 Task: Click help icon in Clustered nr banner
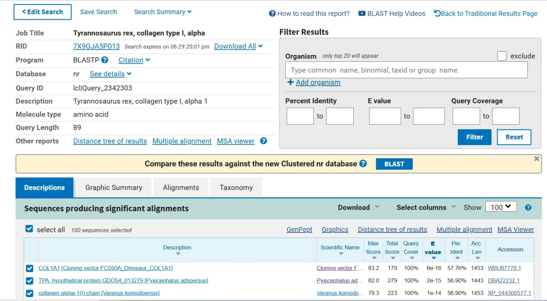point(363,164)
